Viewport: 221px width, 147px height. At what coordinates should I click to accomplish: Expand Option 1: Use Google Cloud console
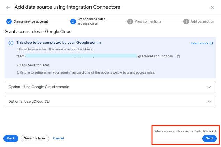(39, 87)
